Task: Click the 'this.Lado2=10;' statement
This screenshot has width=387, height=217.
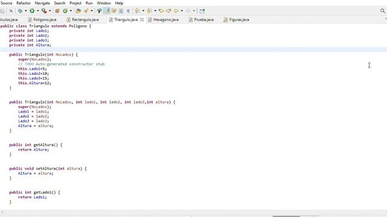Action: [x=33, y=74]
